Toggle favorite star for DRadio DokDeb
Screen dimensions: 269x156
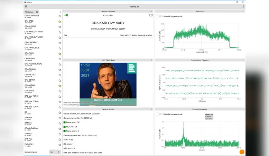coord(60,129)
